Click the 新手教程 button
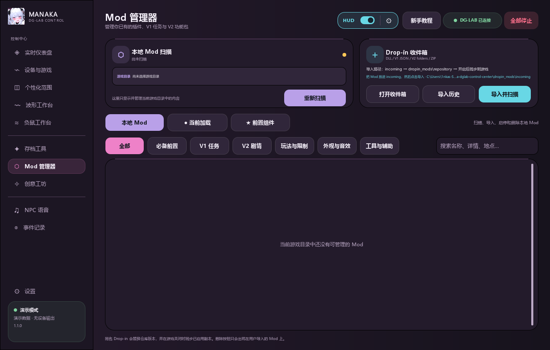 [422, 20]
